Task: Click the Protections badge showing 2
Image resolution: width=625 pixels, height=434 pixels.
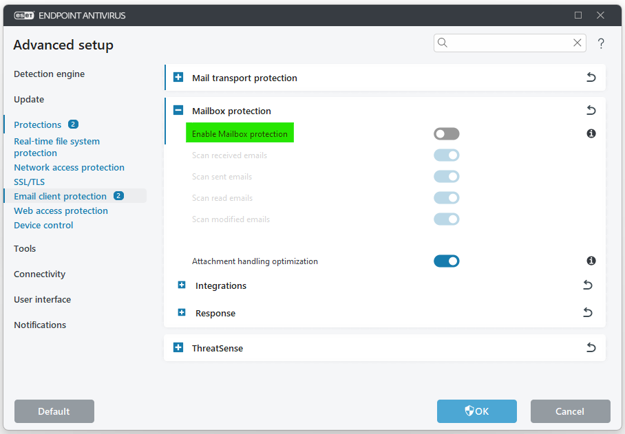Action: tap(73, 124)
